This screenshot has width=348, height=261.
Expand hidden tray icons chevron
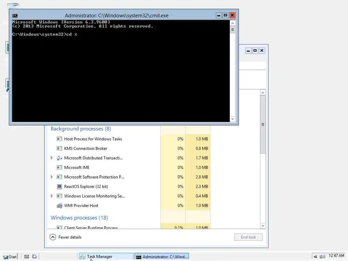pos(315,257)
